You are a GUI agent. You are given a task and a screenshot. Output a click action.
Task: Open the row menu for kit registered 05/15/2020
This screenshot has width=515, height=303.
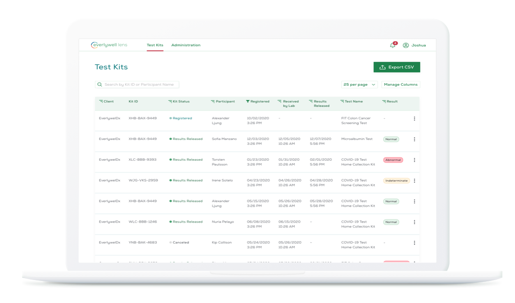click(414, 201)
